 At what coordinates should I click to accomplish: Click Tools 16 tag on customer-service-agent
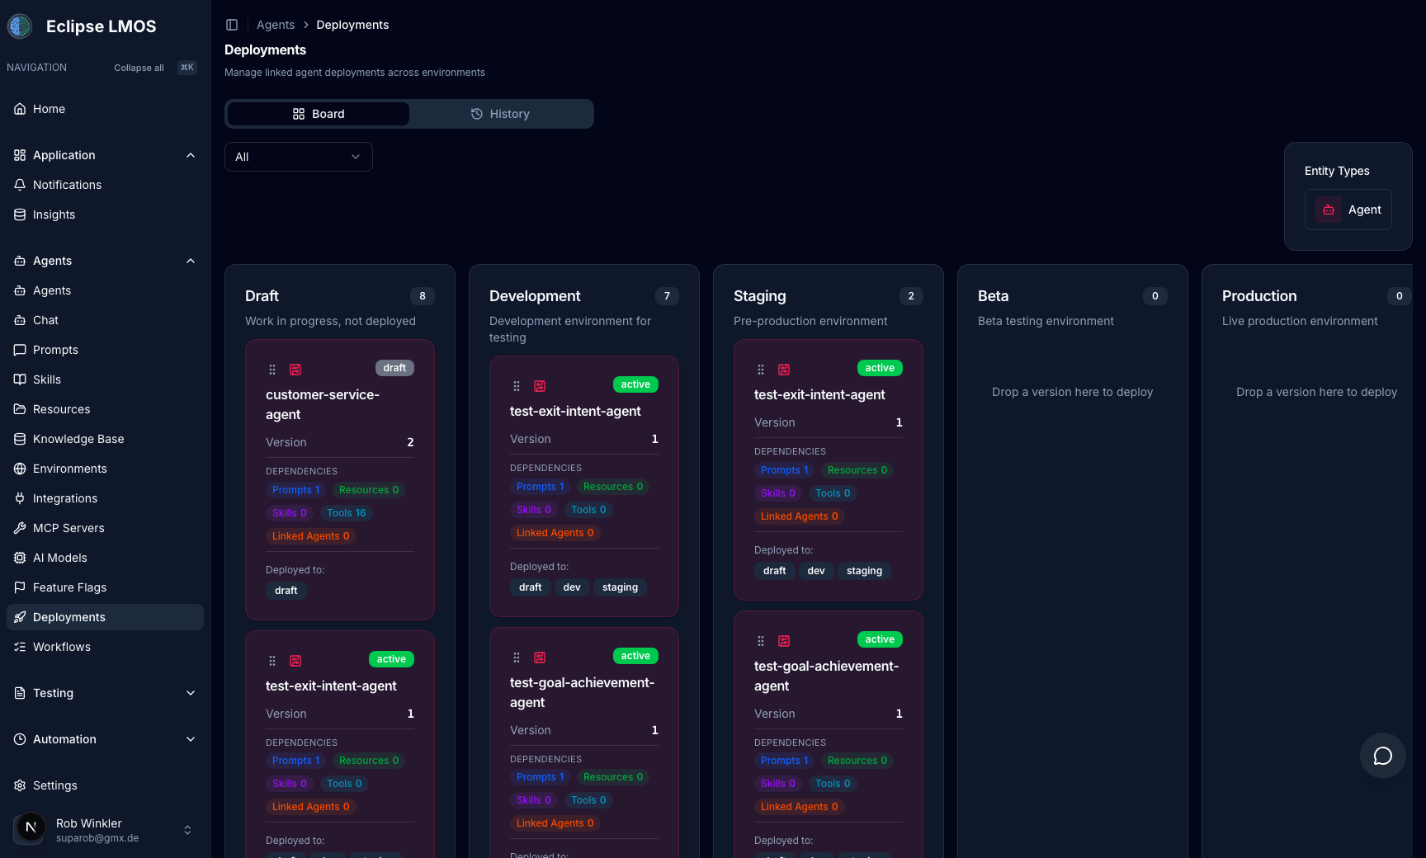click(347, 513)
